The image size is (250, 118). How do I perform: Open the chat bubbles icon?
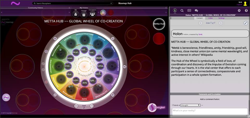[196, 10]
